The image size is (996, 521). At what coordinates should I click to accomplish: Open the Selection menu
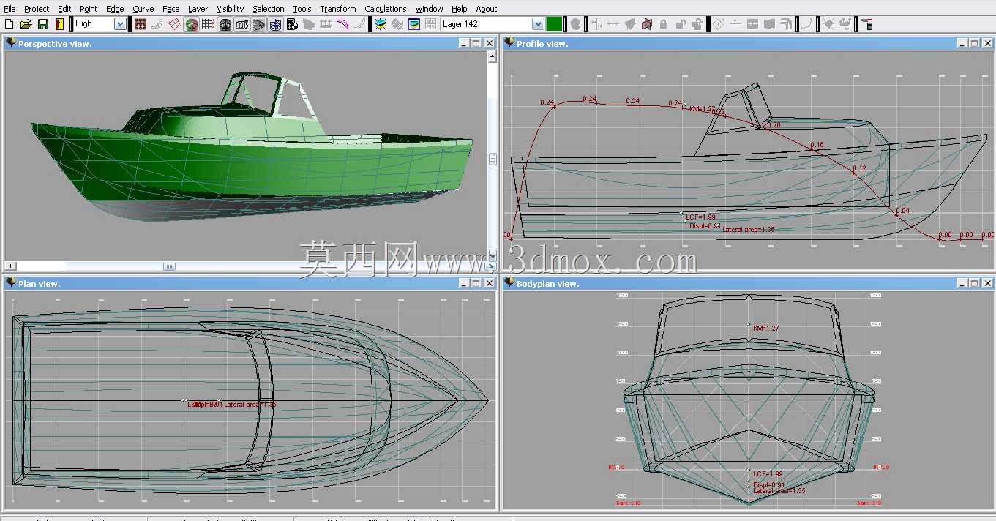[x=269, y=9]
